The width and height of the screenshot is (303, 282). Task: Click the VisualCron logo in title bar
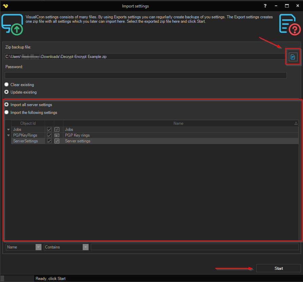pos(5,6)
